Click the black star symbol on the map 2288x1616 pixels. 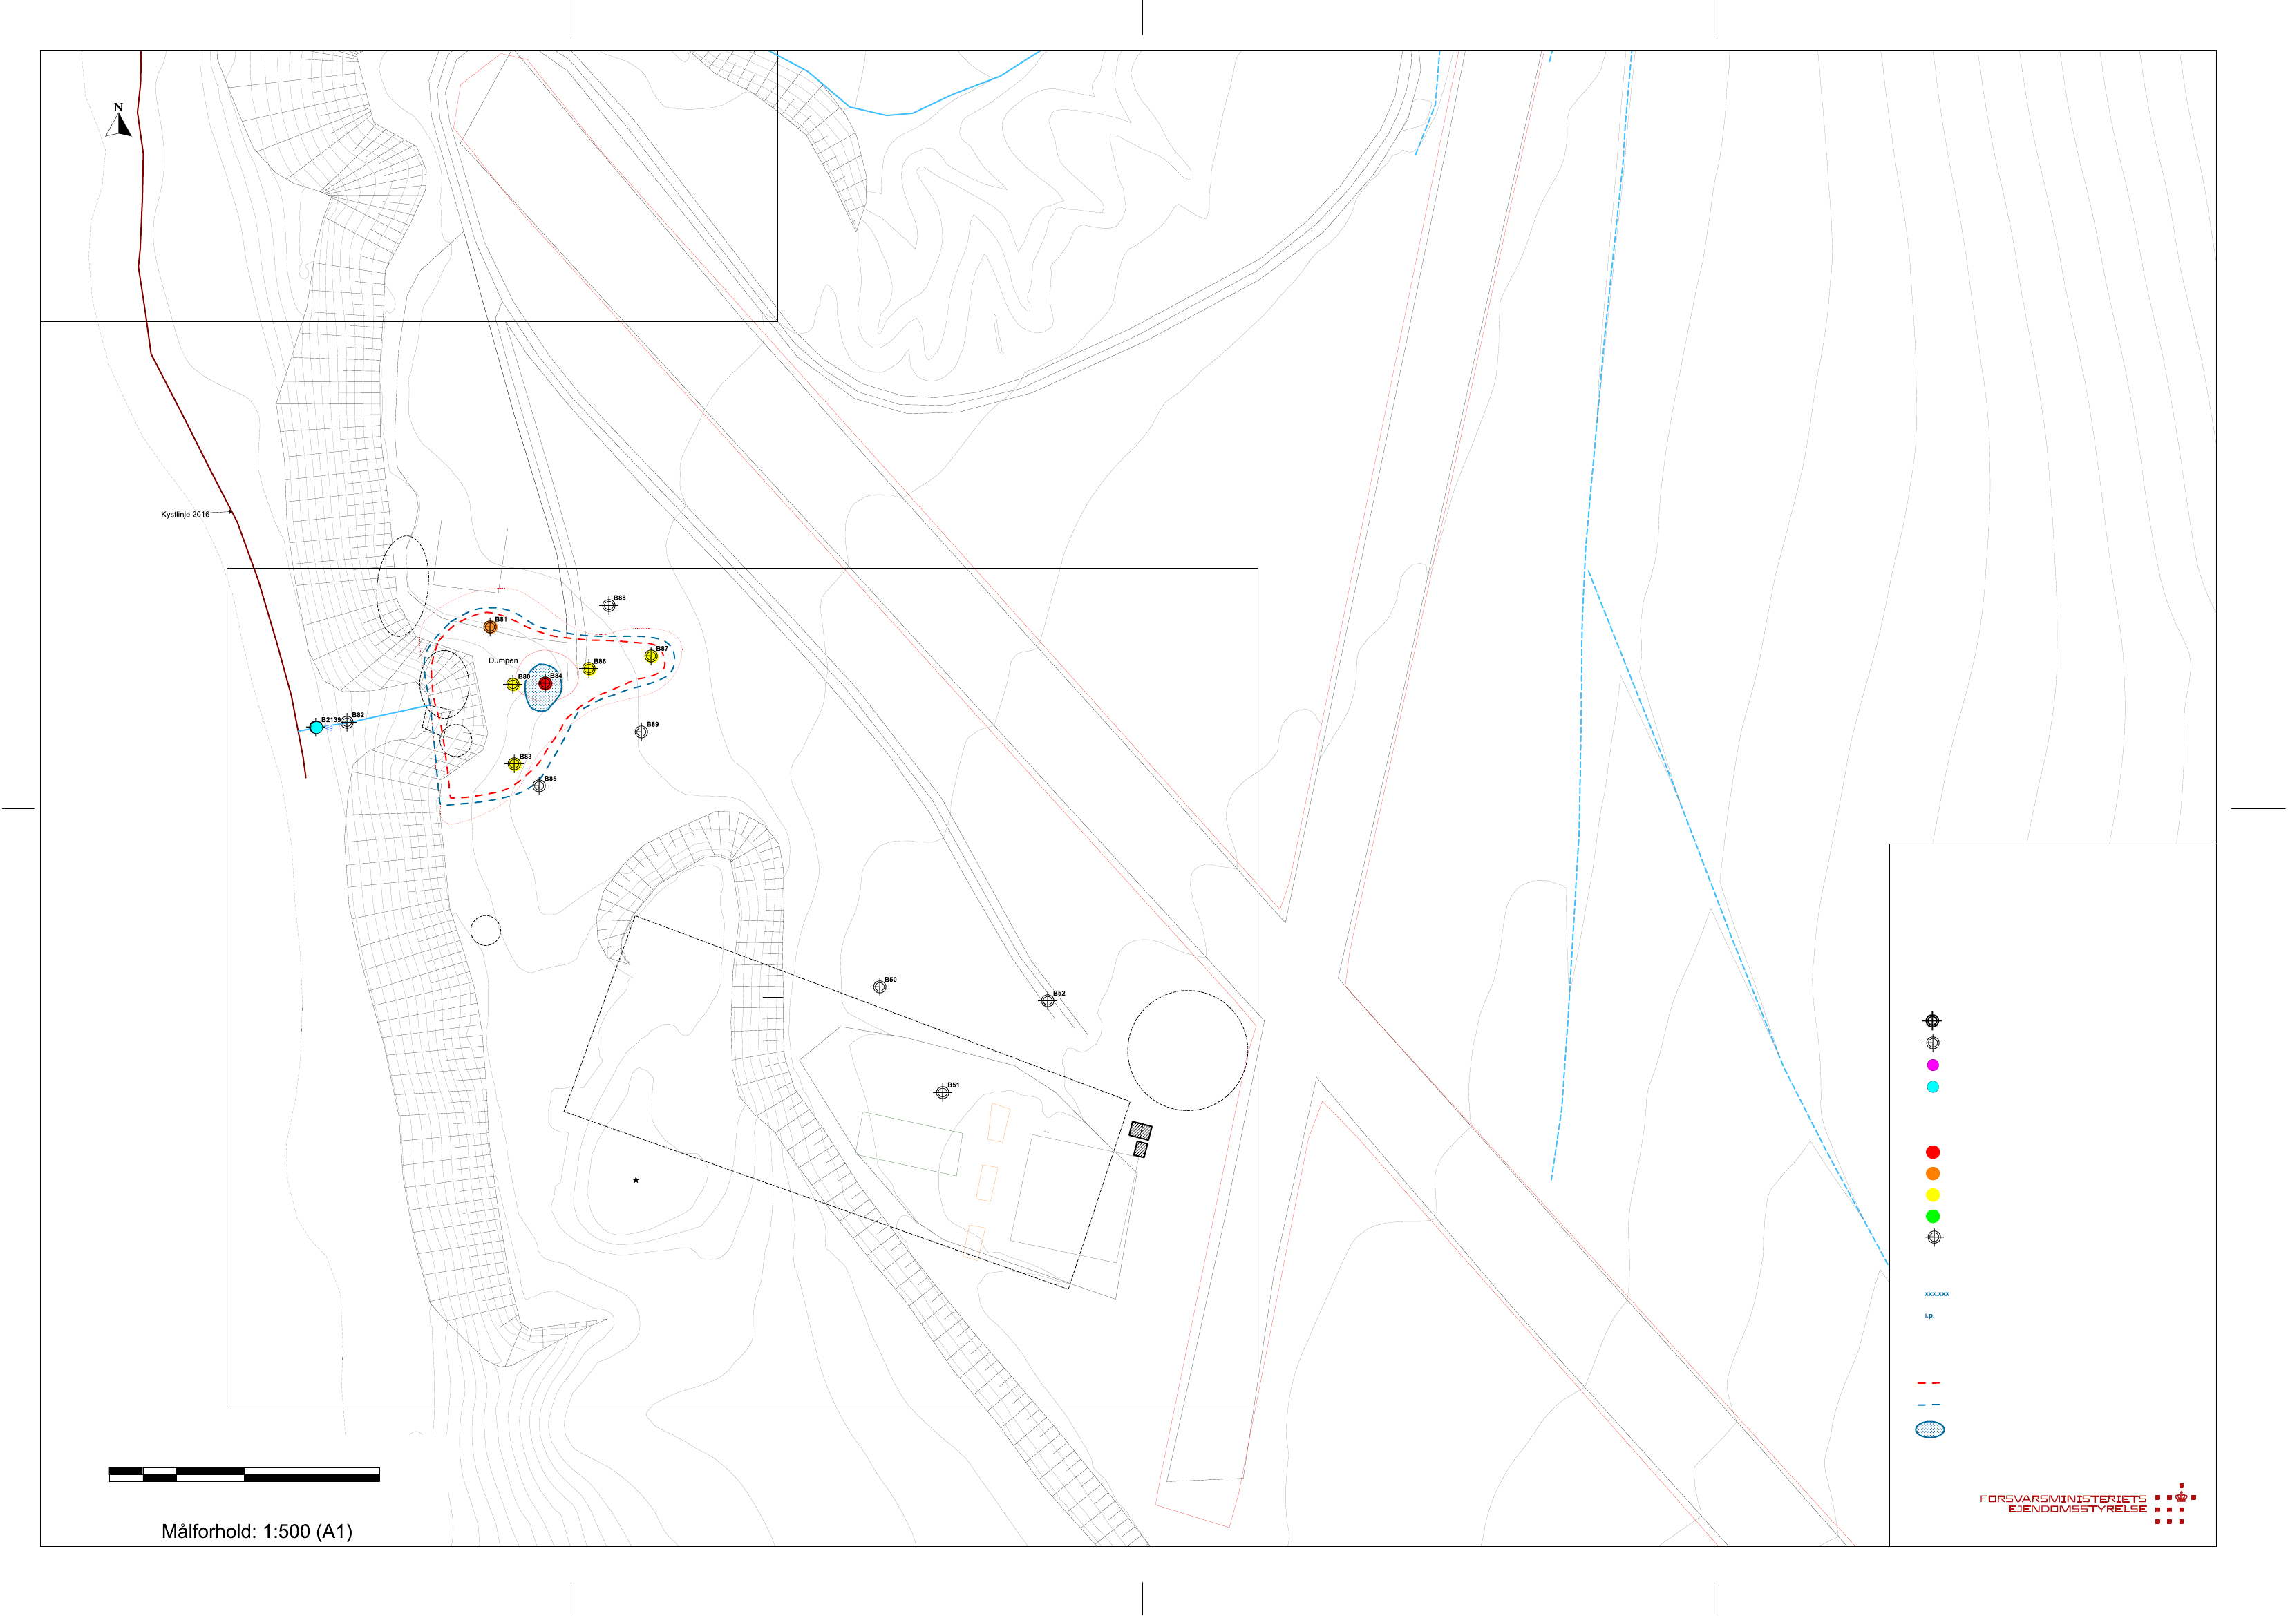[636, 1179]
